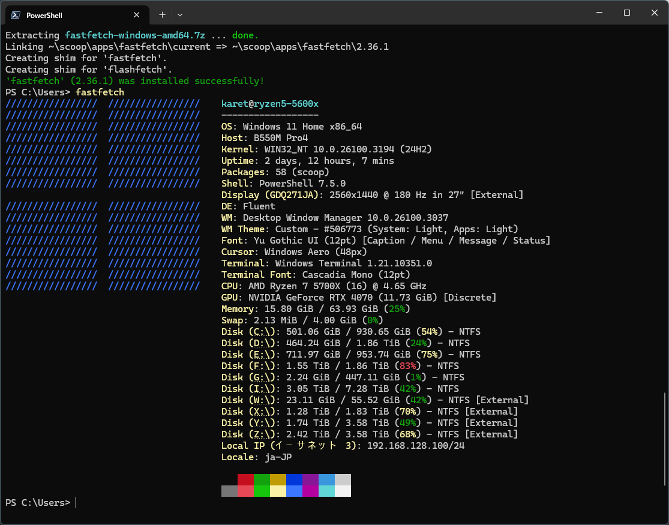The height and width of the screenshot is (525, 669).
Task: Click the Disk (D:\) usage line
Action: 346,343
